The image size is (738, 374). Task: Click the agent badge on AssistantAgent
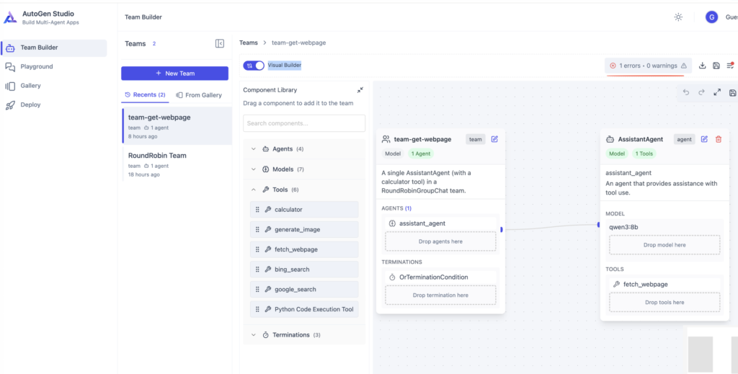pyautogui.click(x=685, y=139)
